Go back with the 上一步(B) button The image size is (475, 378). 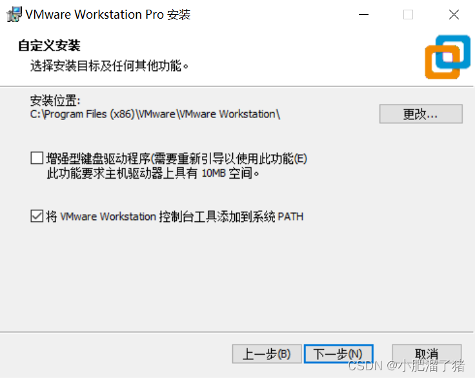(x=267, y=353)
